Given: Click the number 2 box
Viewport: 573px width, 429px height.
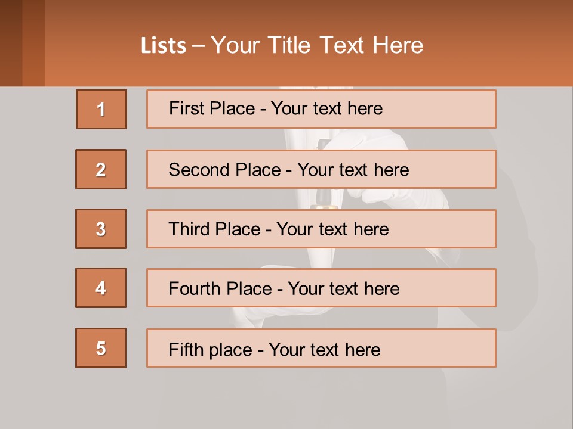Looking at the screenshot, I should click(x=101, y=169).
